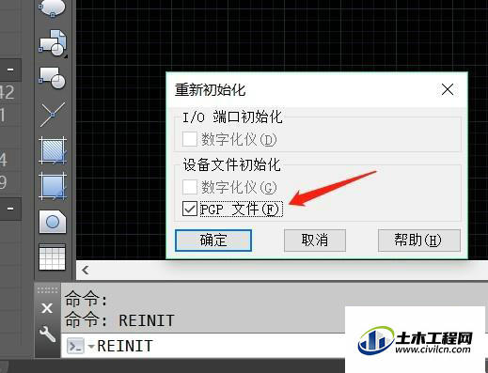488x373 pixels.
Task: Select the insert block tool icon
Action: tap(53, 43)
